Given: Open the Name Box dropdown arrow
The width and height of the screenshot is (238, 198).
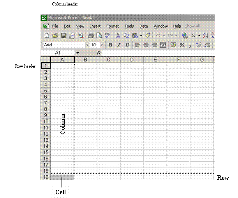Looking at the screenshot, I should (78, 53).
